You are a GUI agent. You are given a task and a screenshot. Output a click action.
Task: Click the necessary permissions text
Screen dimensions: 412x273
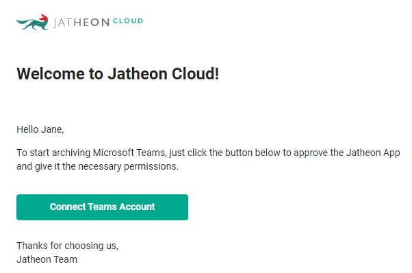129,166
